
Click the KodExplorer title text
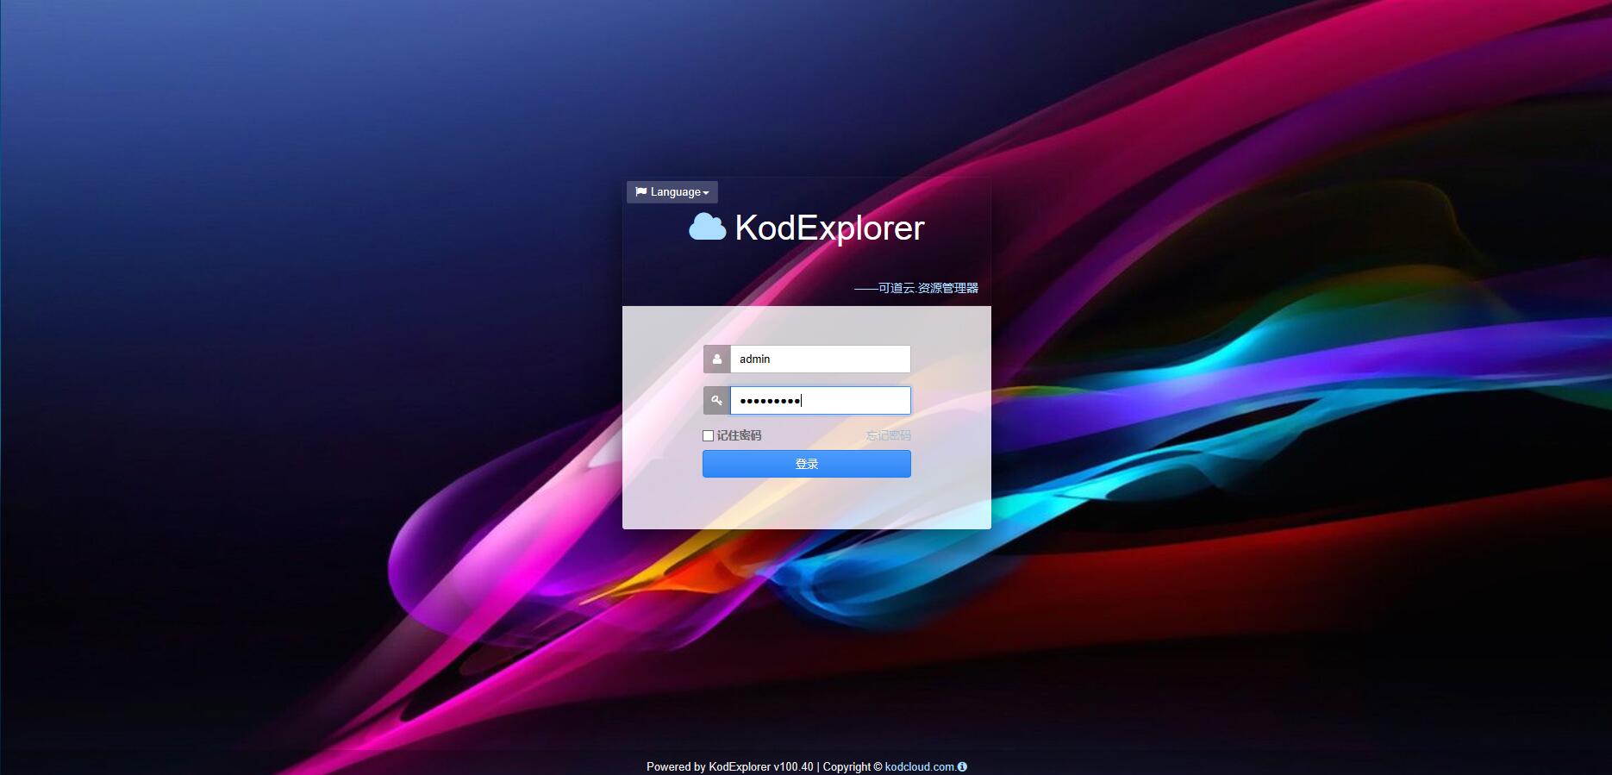tap(829, 228)
